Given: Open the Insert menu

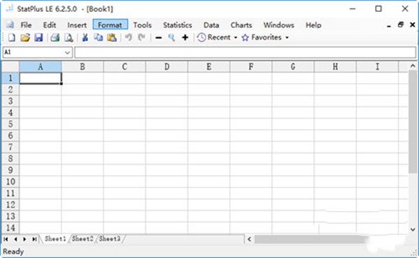Looking at the screenshot, I should pyautogui.click(x=77, y=25).
